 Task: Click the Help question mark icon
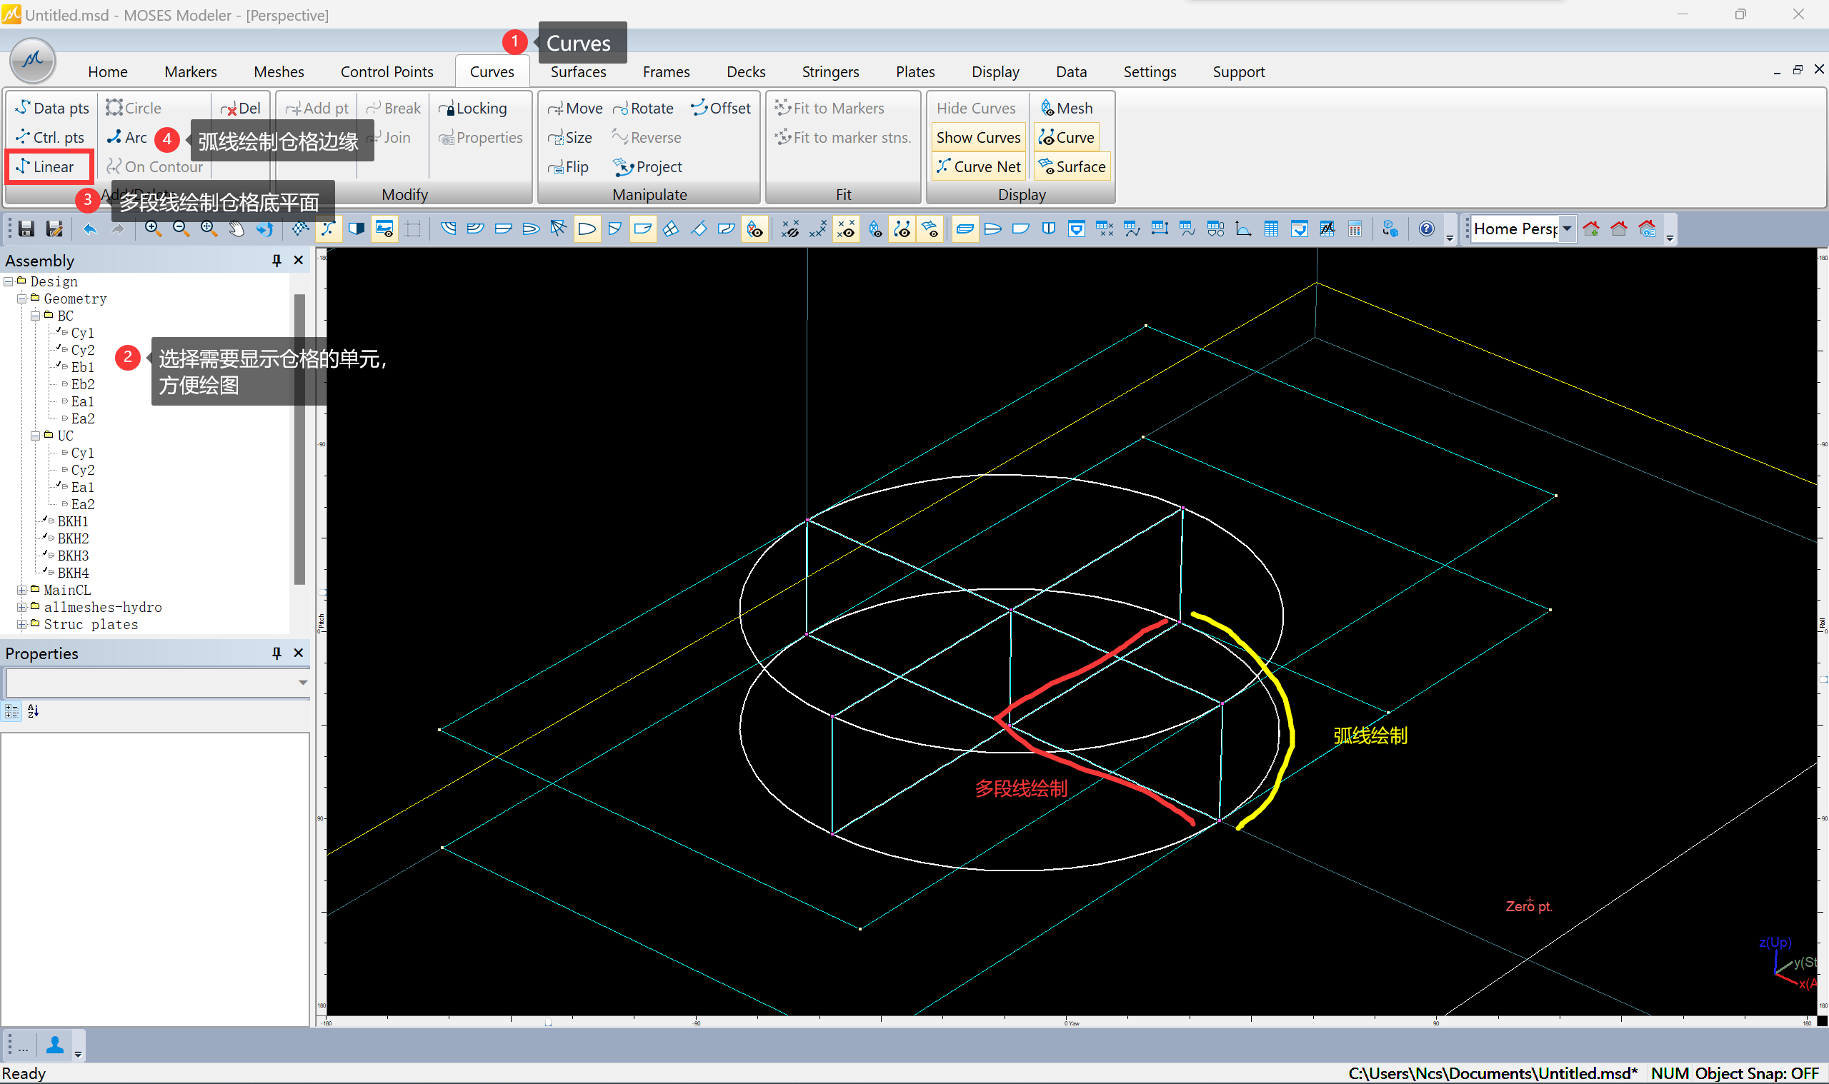1425,229
